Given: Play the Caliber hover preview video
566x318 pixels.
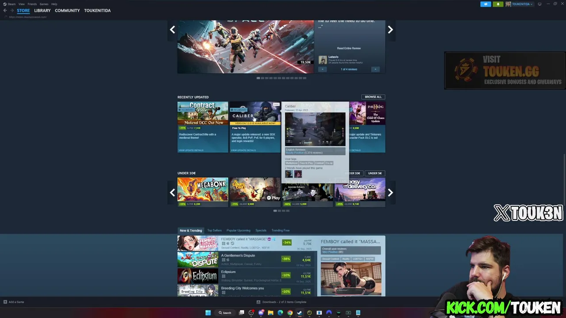Looking at the screenshot, I should tap(315, 129).
